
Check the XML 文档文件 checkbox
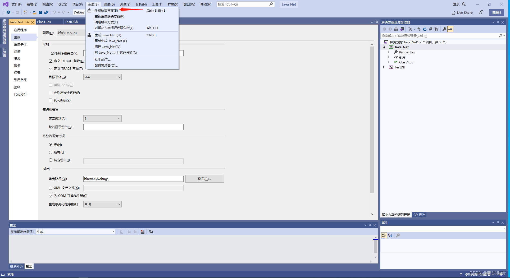click(x=51, y=188)
